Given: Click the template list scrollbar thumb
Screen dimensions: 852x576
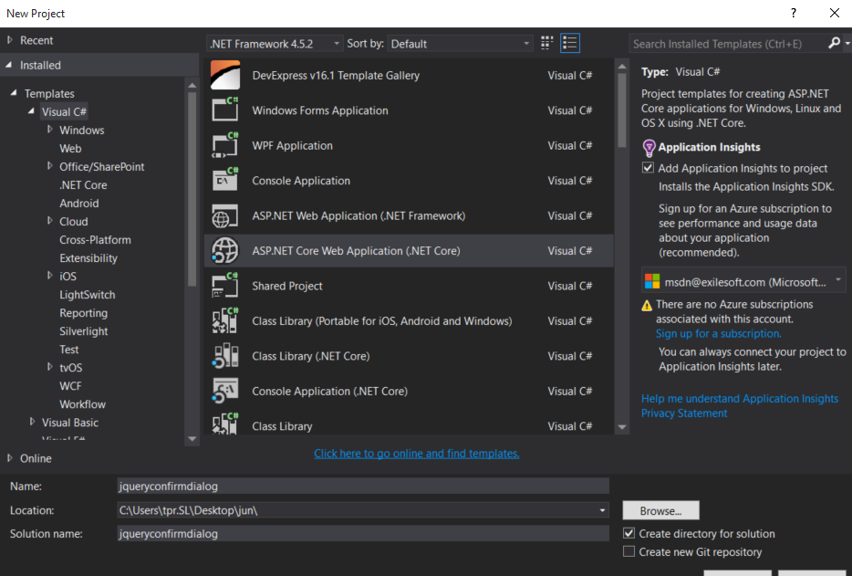Looking at the screenshot, I should (622, 109).
